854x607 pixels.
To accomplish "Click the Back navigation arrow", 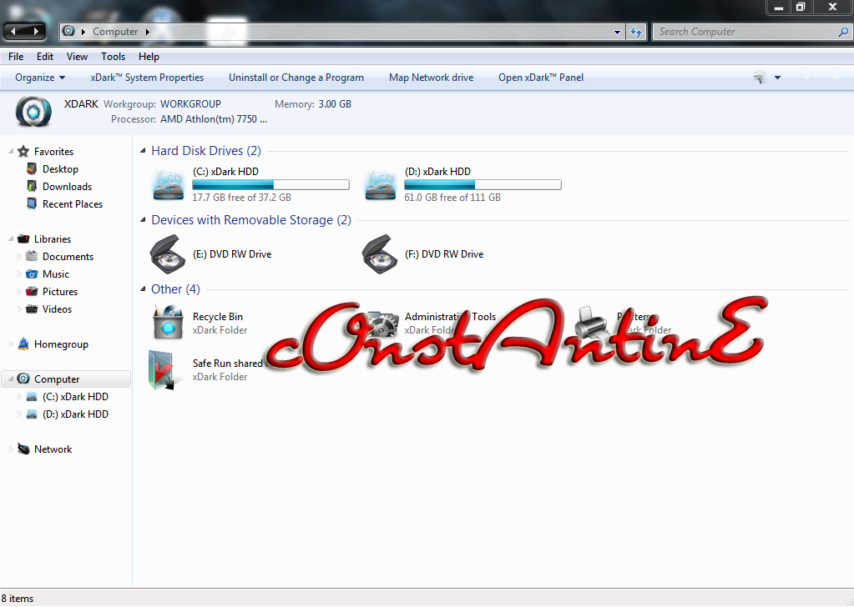I will [x=13, y=32].
